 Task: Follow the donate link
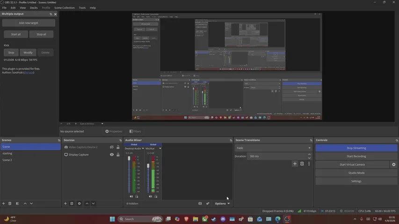[29, 72]
